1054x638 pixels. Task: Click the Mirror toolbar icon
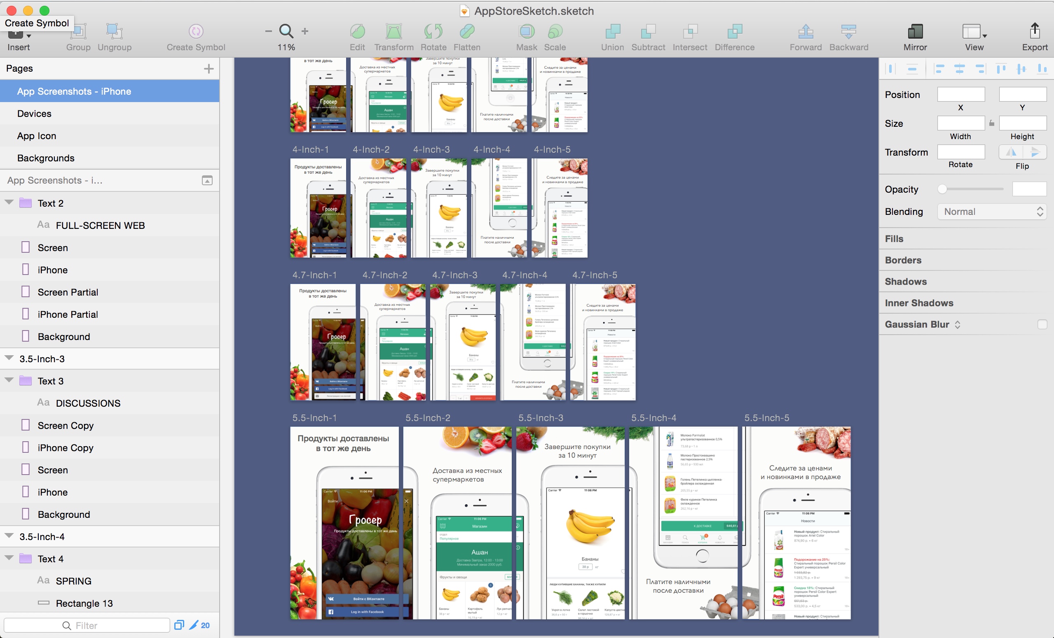point(915,32)
